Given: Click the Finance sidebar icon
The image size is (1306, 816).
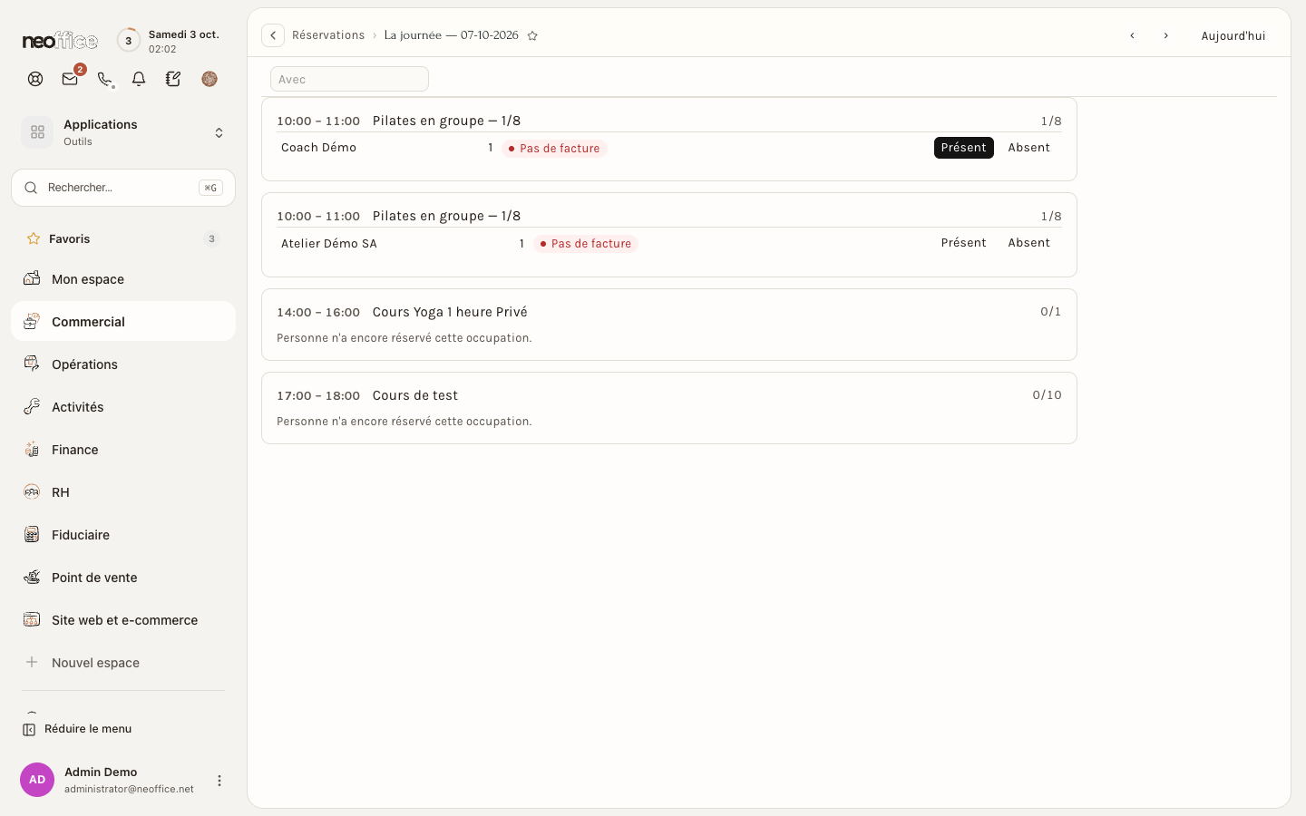Looking at the screenshot, I should tap(32, 449).
